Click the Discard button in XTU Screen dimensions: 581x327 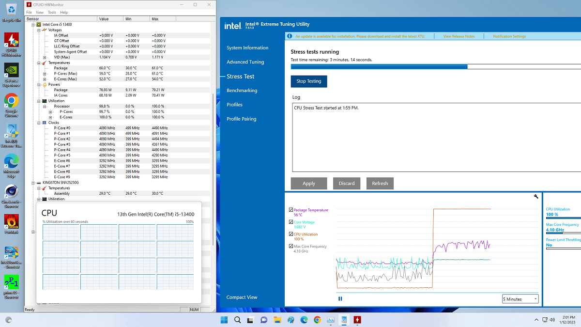[x=347, y=184]
